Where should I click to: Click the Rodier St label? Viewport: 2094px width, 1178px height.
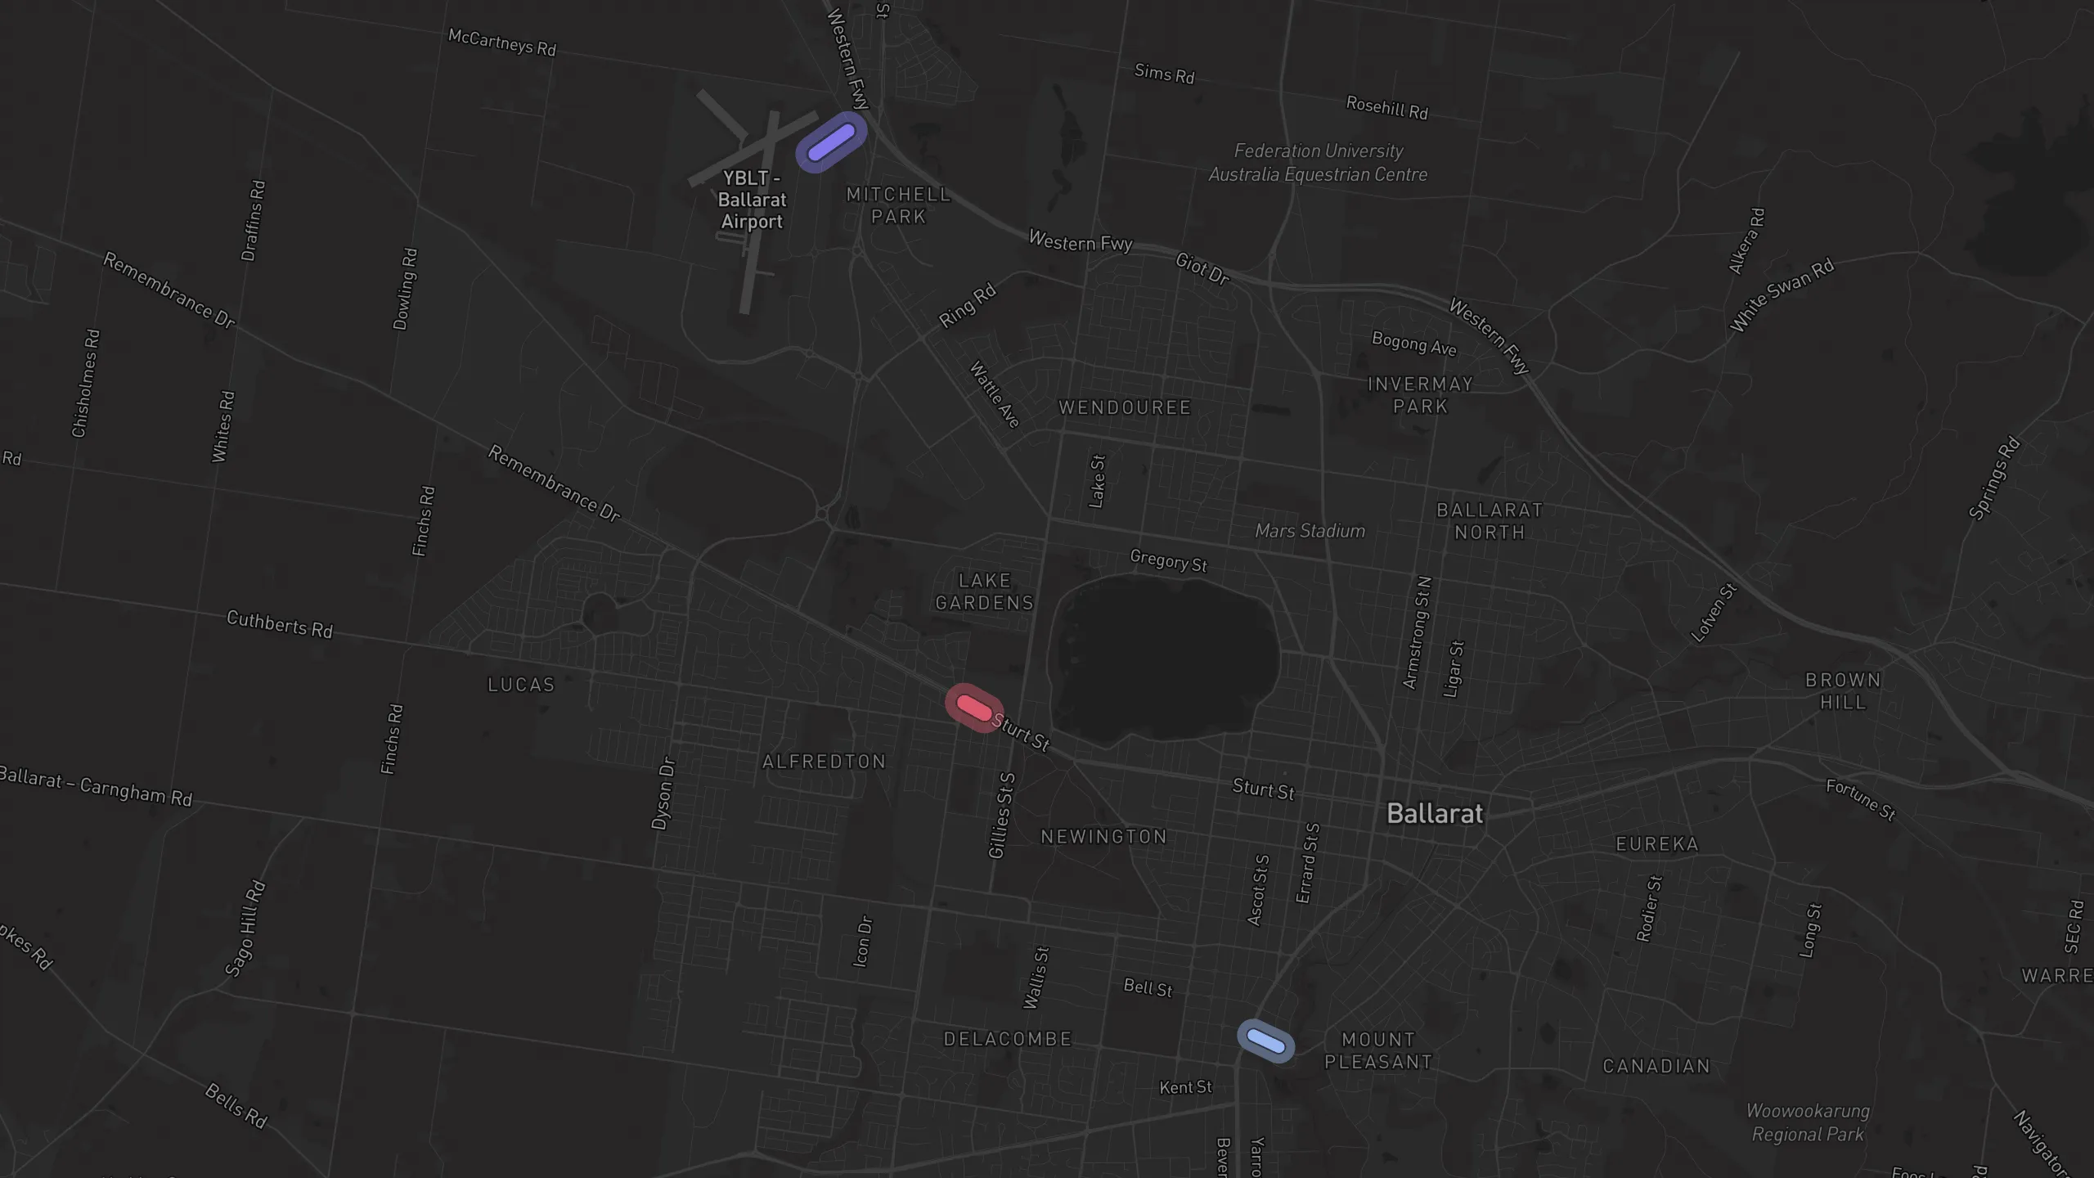1649,909
